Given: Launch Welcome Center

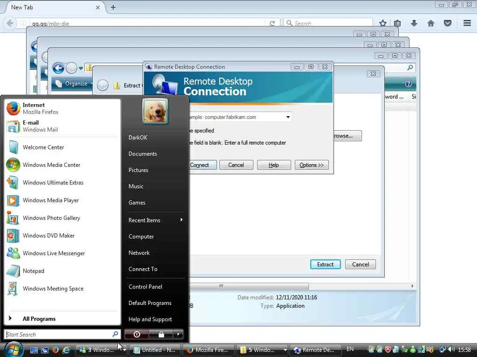Looking at the screenshot, I should [x=62, y=147].
